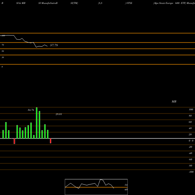Click the '(Alps Stoxx Europe 600 ETF)' title

pos(170,3)
